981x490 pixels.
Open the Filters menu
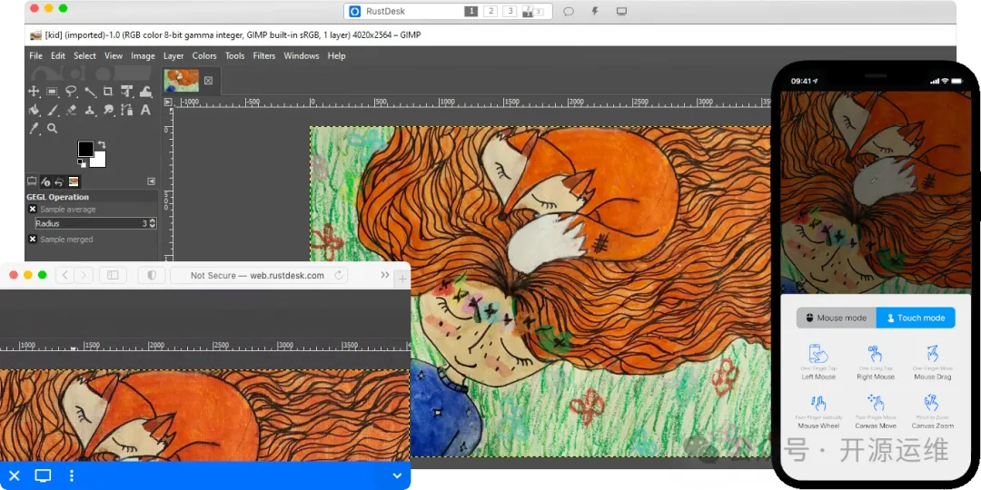pos(263,56)
